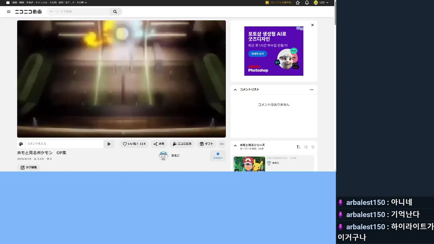This screenshot has height=244, width=434.
Task: Focus the コメントを入力 comment field
Action: 64,144
